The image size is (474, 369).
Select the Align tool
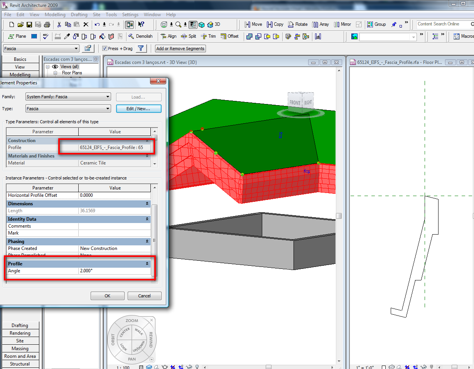(168, 36)
